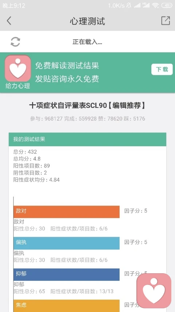Tap the muted notification bell icon
175x312 pixels.
[129, 5]
